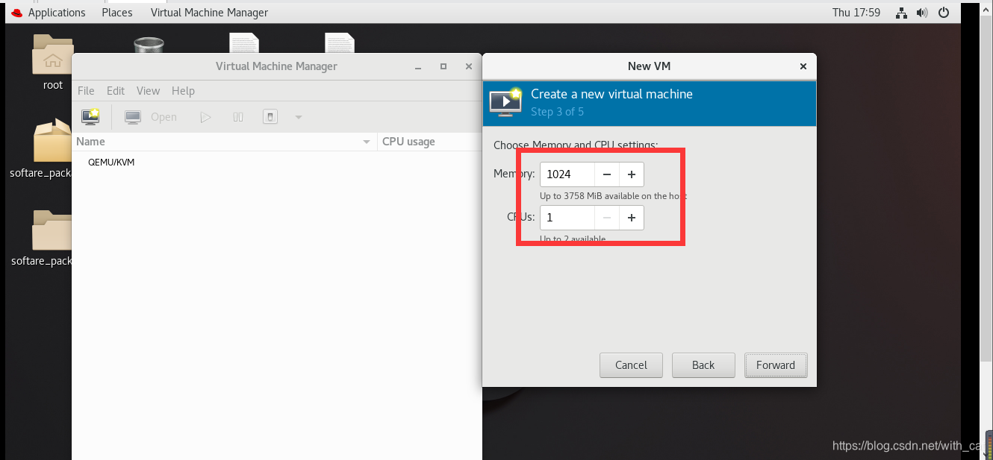The image size is (993, 460).
Task: Minimize the Virtual Machine Manager window
Action: [x=417, y=66]
